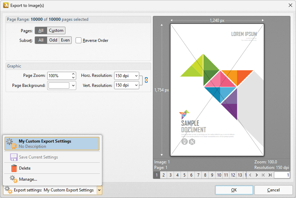The height and width of the screenshot is (198, 296).
Task: Select page 5 in preview pager
Action: 184,175
